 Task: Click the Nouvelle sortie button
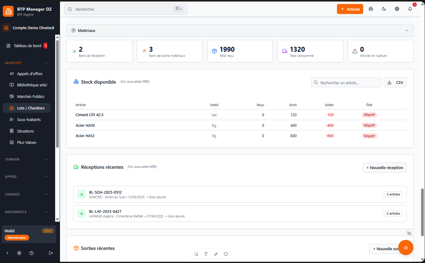[x=384, y=249]
